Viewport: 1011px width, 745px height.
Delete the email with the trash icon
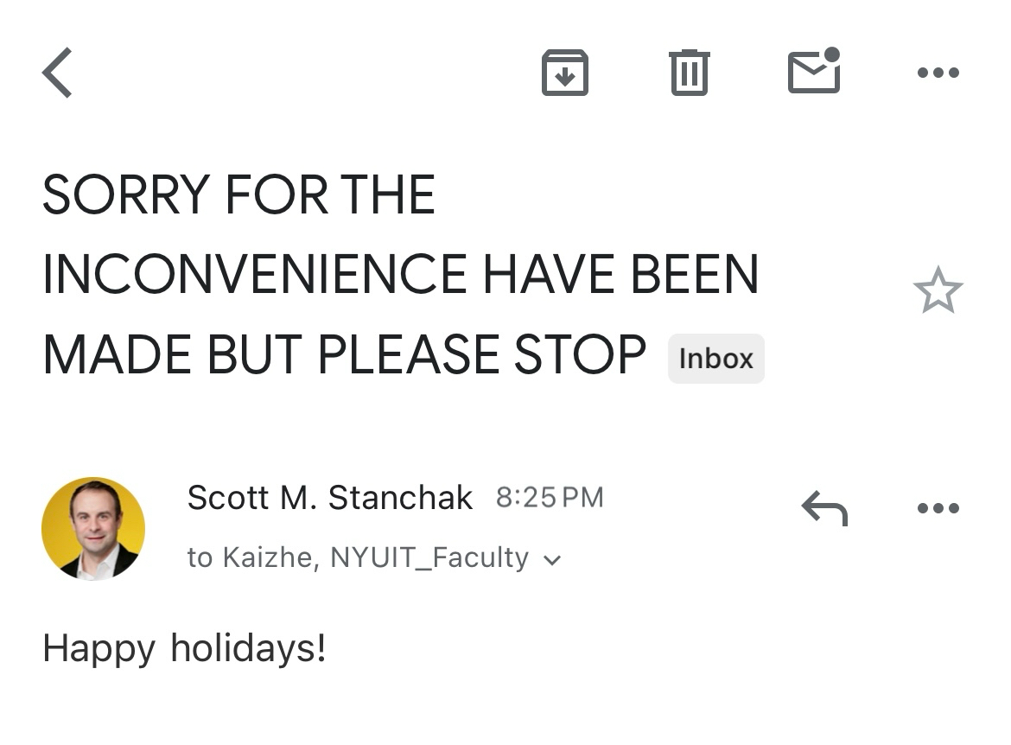pos(689,73)
